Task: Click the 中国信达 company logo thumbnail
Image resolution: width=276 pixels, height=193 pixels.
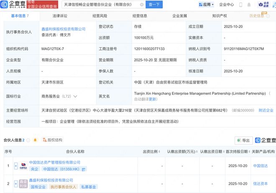Action: (x=23, y=166)
